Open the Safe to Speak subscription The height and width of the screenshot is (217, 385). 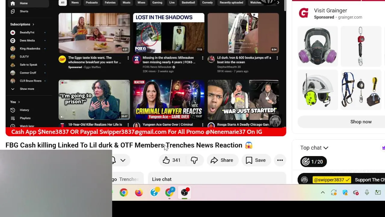[28, 65]
